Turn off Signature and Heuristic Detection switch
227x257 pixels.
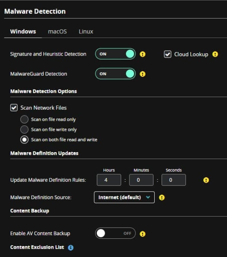pos(115,54)
